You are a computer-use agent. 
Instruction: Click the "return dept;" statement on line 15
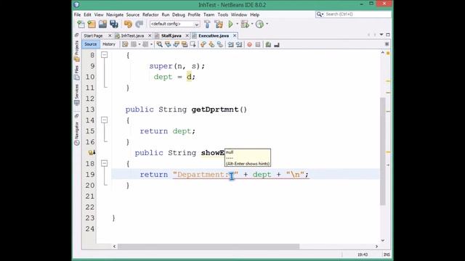coord(168,131)
